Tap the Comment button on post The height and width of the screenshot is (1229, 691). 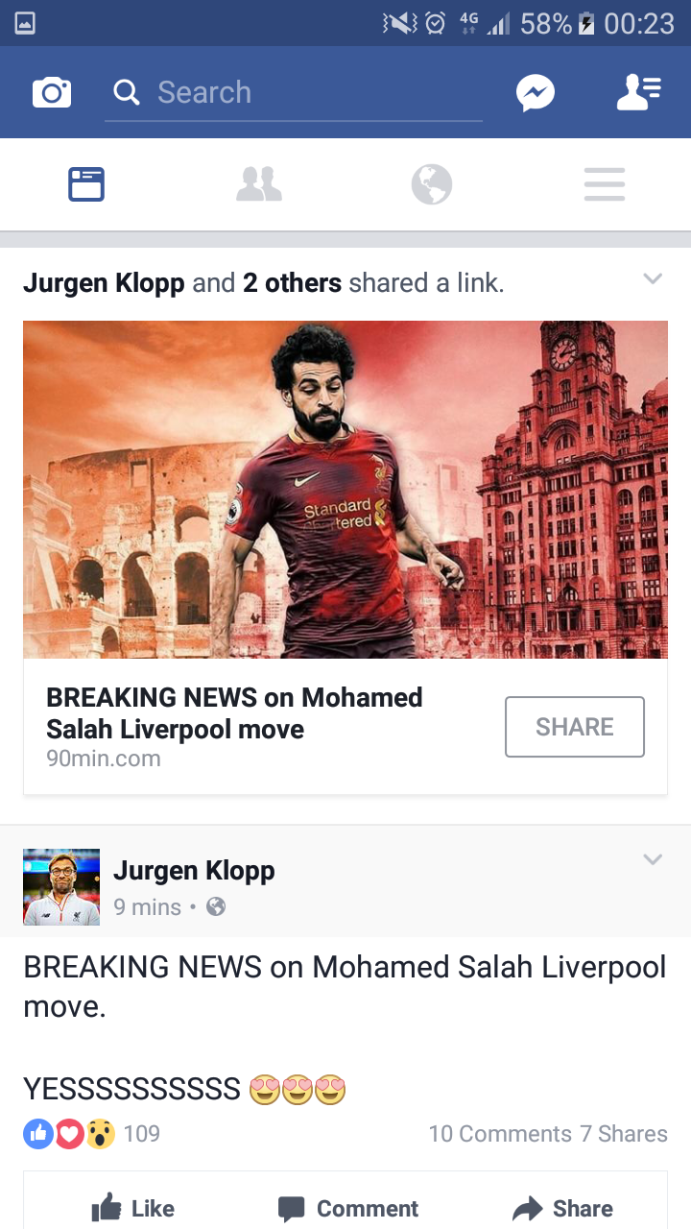click(x=348, y=1208)
